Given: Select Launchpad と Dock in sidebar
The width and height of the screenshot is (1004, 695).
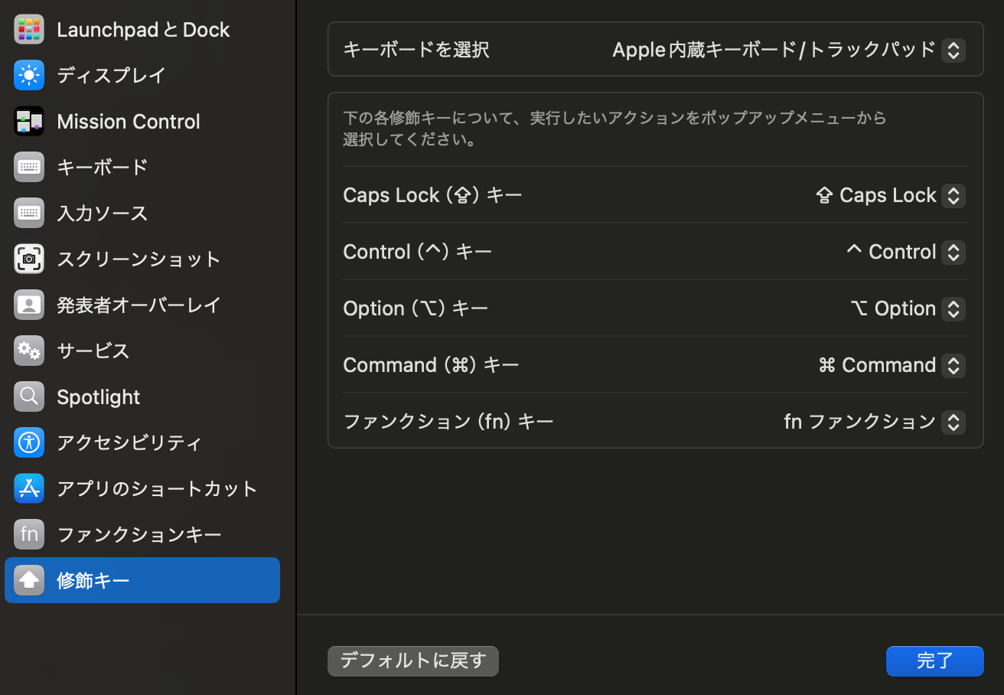Looking at the screenshot, I should point(143,30).
